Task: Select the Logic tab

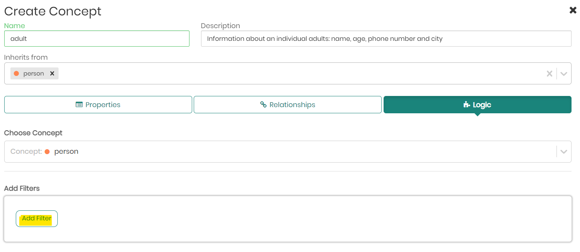Action: (x=478, y=105)
